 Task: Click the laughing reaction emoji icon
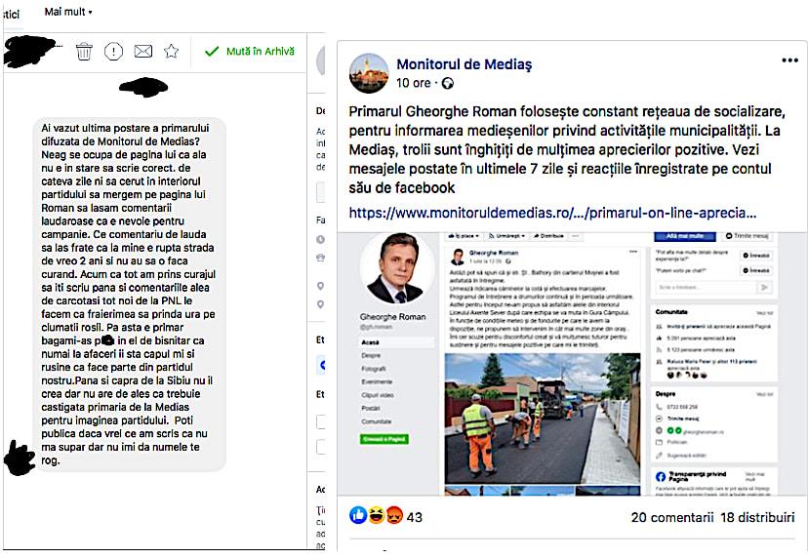point(377,515)
